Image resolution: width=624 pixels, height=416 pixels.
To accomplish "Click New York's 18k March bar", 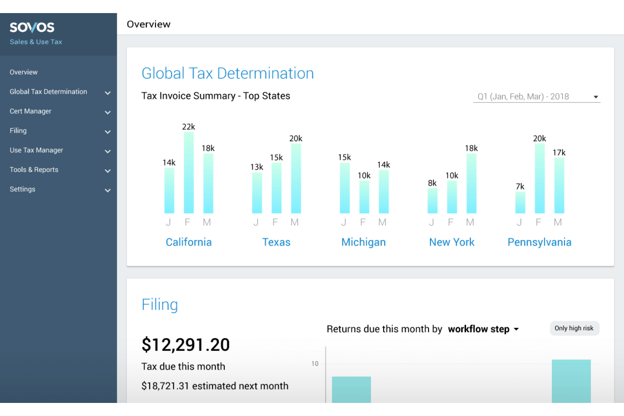I will [471, 183].
